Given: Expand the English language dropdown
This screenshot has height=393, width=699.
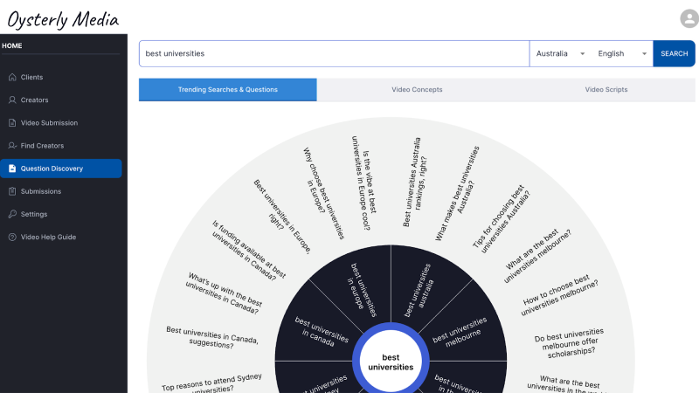Looking at the screenshot, I should coord(621,53).
